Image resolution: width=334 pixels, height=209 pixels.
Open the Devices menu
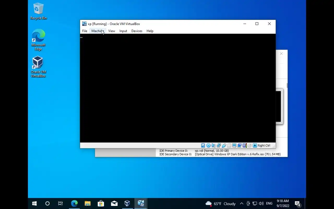[x=137, y=31]
